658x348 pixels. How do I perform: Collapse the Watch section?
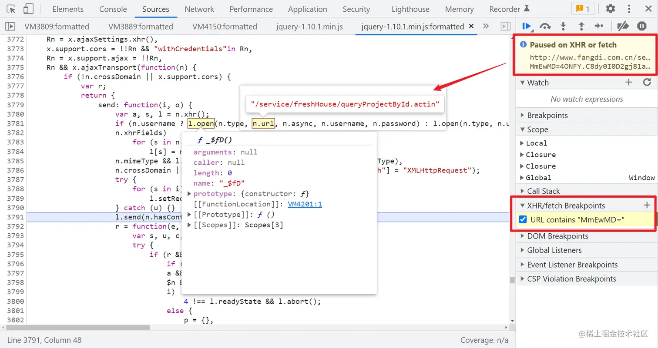[x=538, y=83]
